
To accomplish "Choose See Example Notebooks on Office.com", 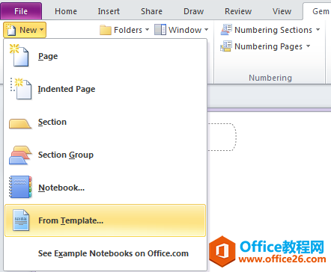I will (x=113, y=253).
